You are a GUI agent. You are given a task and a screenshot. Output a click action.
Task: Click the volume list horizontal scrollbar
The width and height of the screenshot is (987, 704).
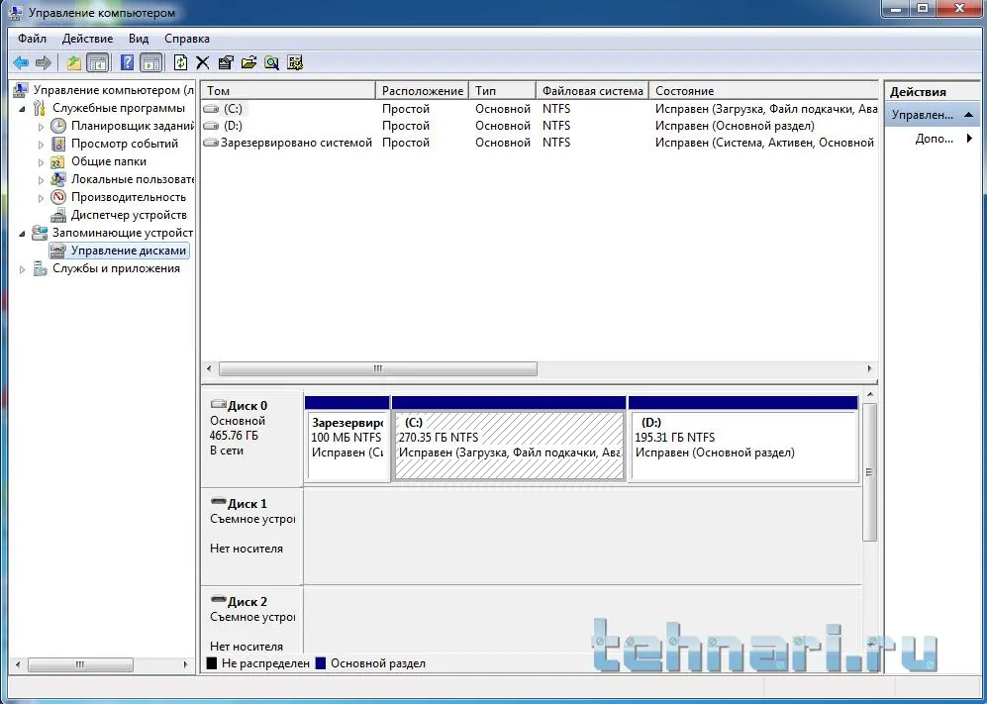tap(377, 368)
